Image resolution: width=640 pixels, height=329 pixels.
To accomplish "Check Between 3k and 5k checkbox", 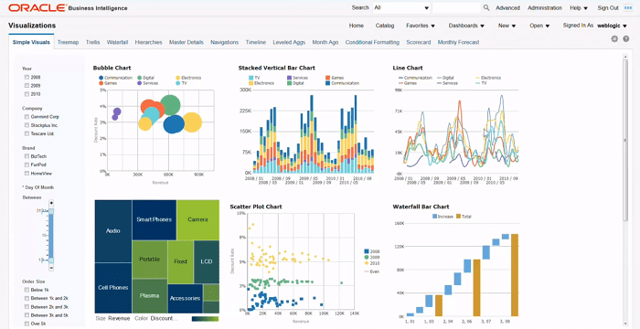I will click(27, 315).
